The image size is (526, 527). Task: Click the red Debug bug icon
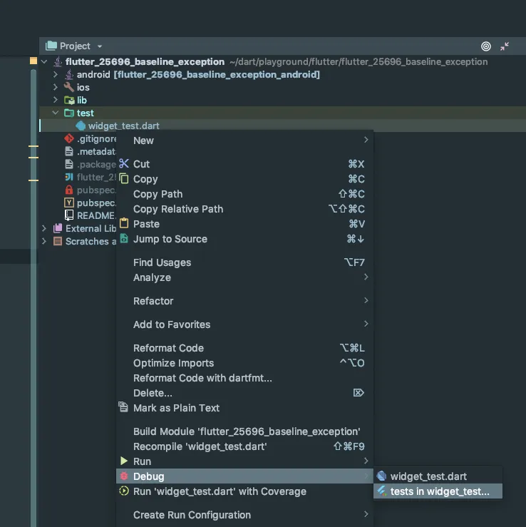[124, 476]
